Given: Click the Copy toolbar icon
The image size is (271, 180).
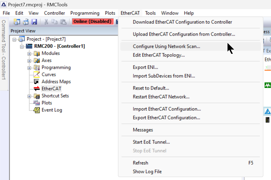Looking at the screenshot, I should coord(55,22).
